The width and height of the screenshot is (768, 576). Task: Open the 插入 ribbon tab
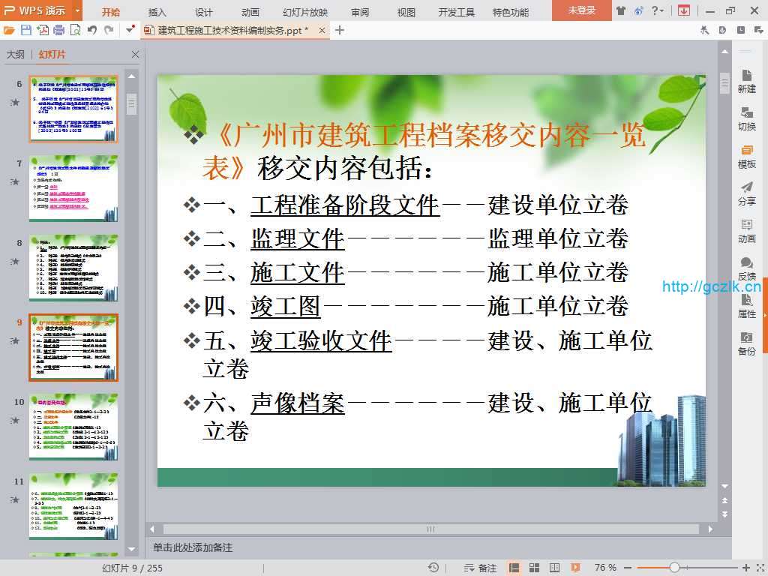[157, 12]
